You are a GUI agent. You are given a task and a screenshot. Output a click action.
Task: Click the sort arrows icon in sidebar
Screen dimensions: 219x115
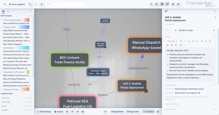tap(31, 11)
